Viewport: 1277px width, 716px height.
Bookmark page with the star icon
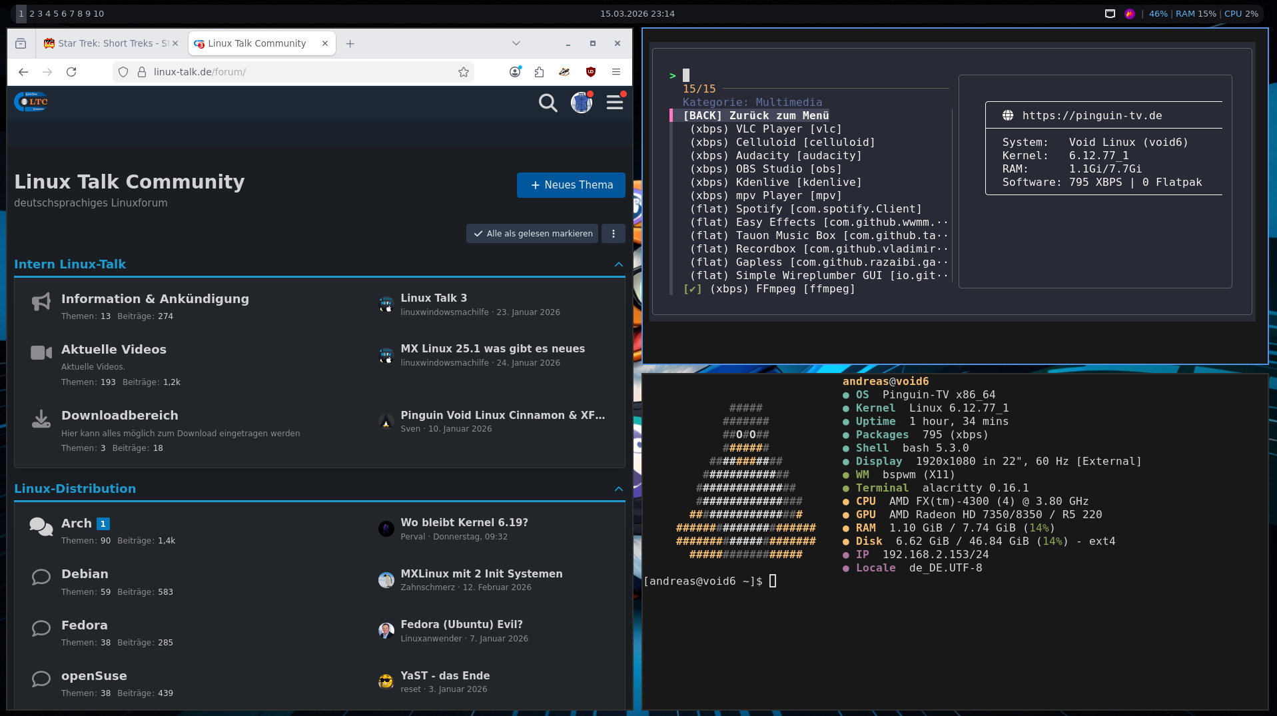click(464, 72)
